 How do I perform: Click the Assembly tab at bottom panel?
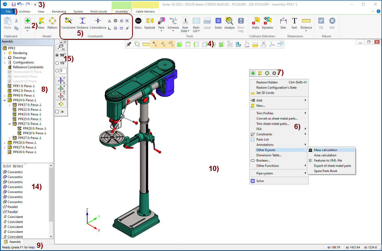13,242
